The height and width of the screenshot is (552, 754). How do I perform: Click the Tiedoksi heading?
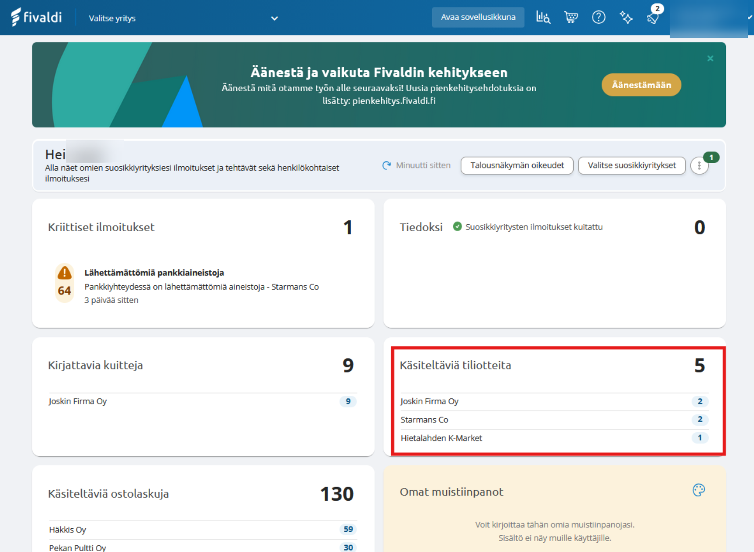(x=421, y=227)
